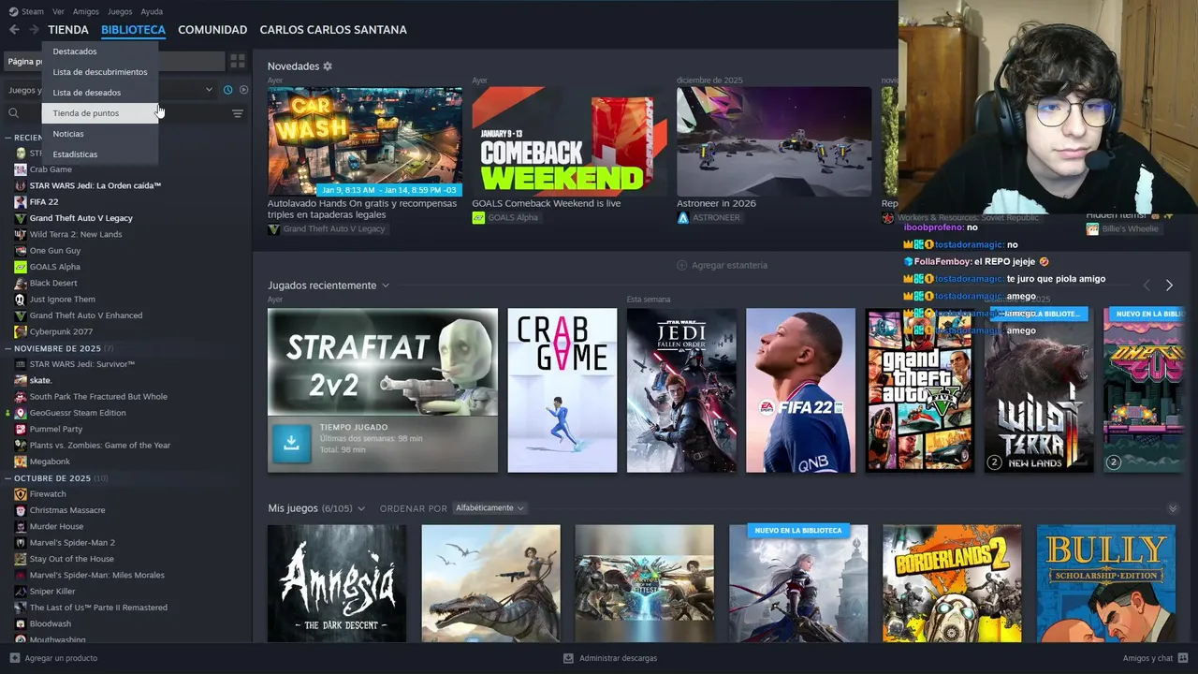Viewport: 1198px width, 674px height.
Task: Click the forward navigation arrow
Action: point(34,30)
